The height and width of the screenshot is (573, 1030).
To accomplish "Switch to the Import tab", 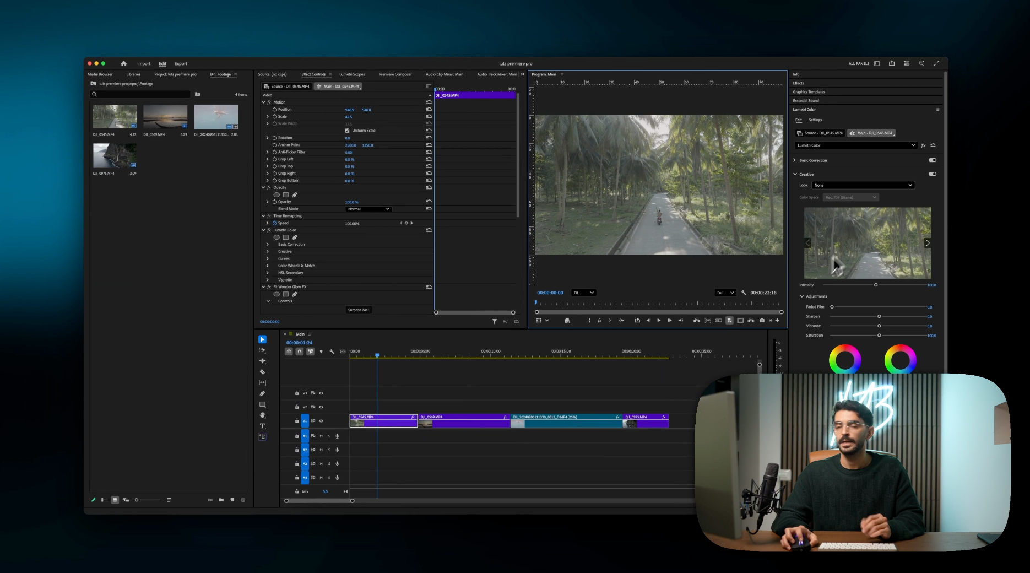I will (x=144, y=64).
